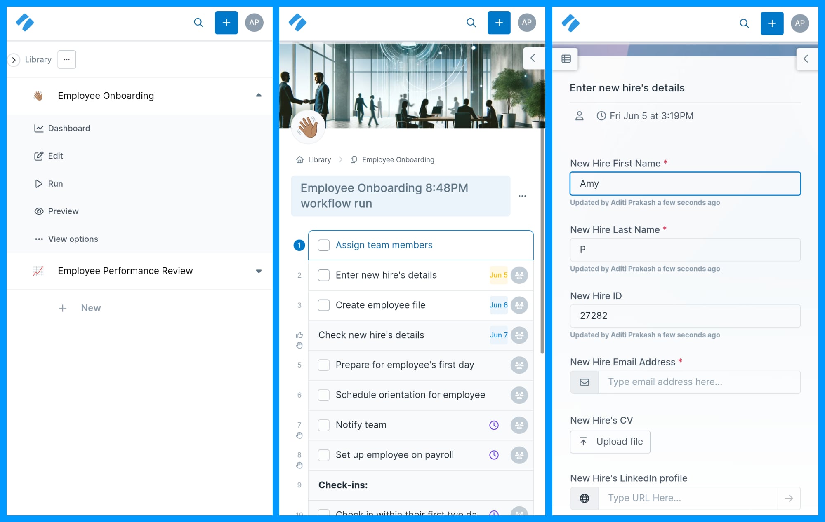825x522 pixels.
Task: Click Upload file button
Action: [x=610, y=442]
